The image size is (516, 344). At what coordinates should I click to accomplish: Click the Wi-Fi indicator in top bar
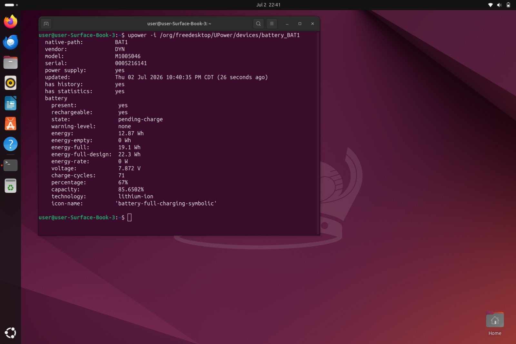491,5
